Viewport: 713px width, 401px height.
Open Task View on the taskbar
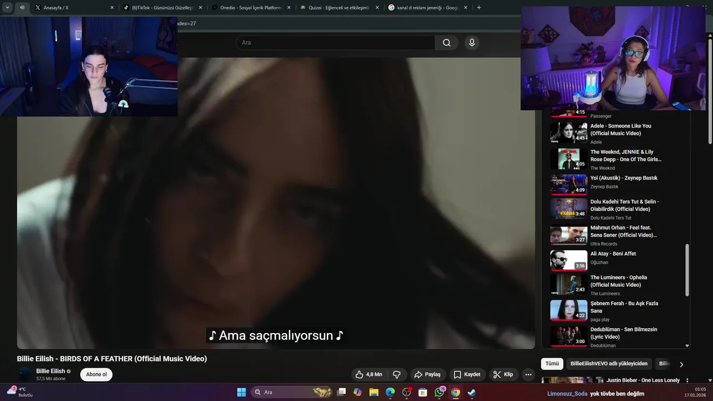[x=341, y=392]
